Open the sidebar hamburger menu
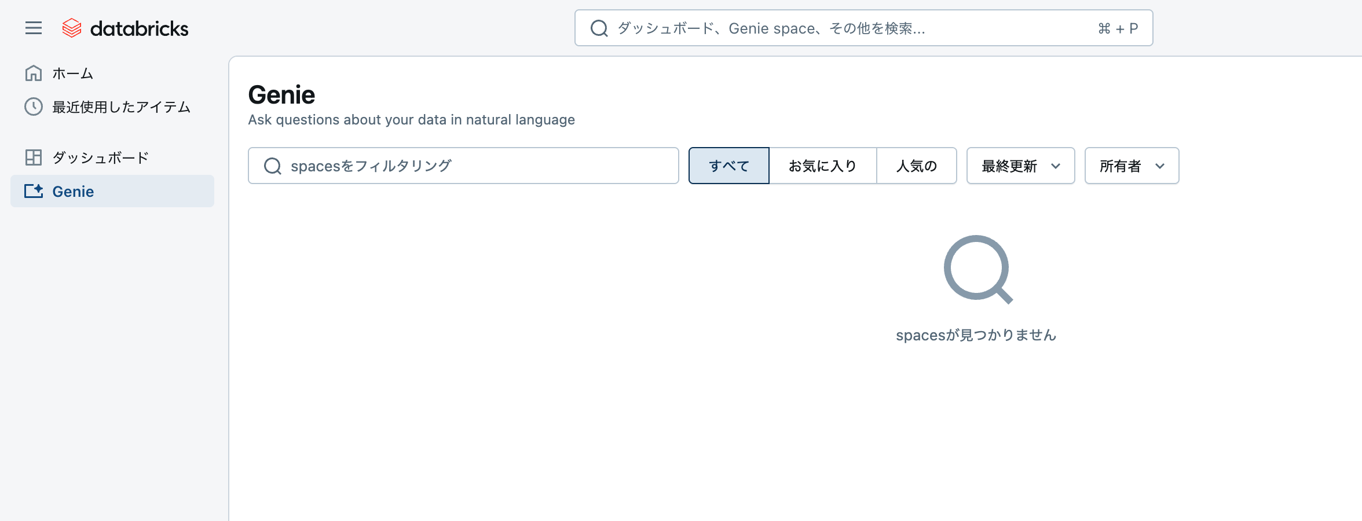 click(33, 28)
